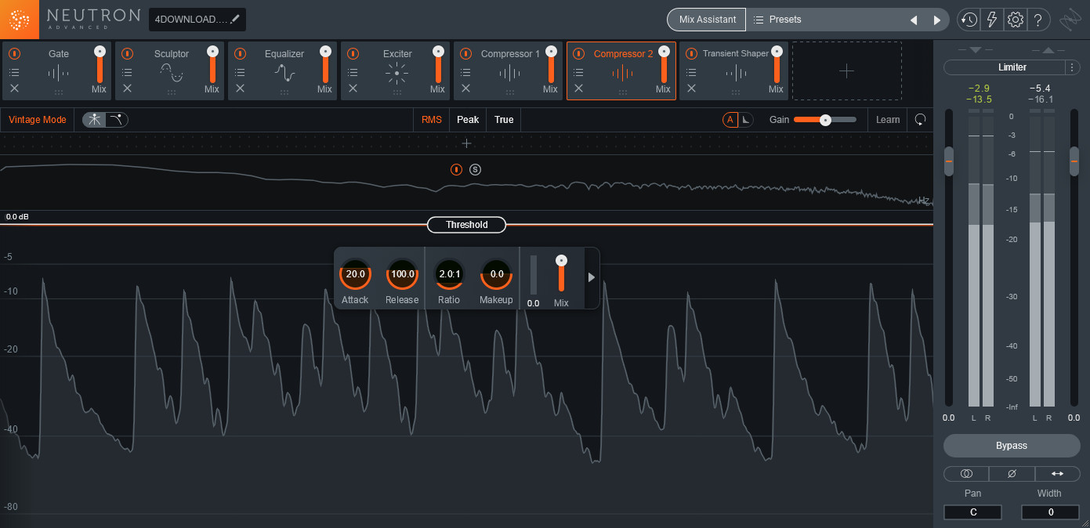This screenshot has width=1090, height=528.
Task: Bypass the Transient Shaper power button
Action: click(691, 54)
